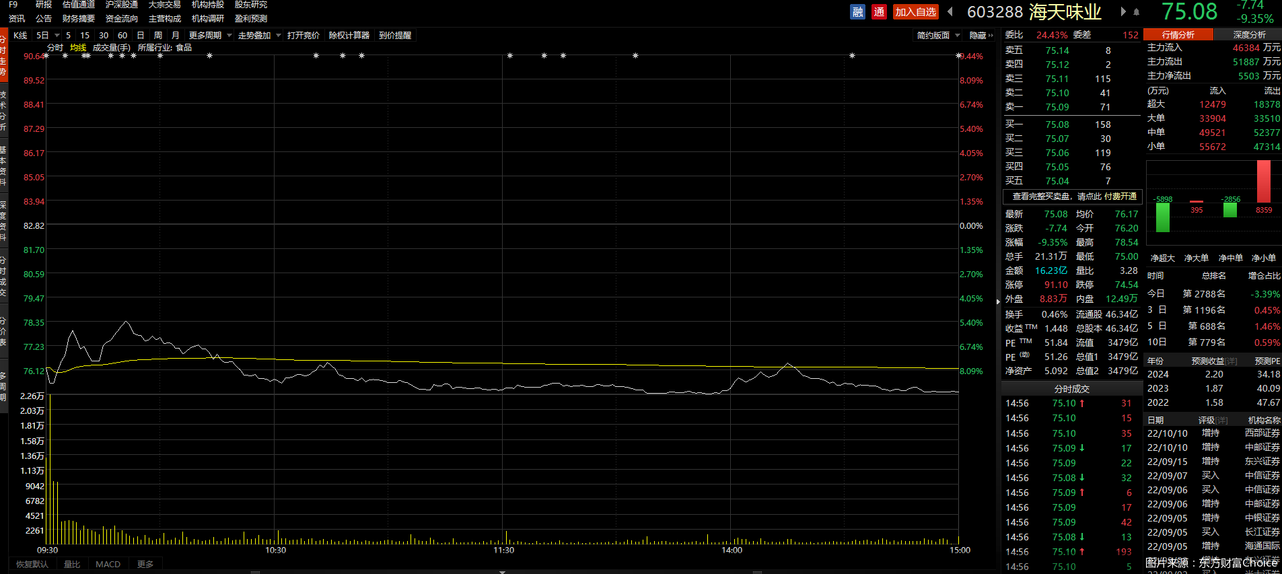
Task: Click the 10:30 time marker on the chart axis
Action: point(275,550)
